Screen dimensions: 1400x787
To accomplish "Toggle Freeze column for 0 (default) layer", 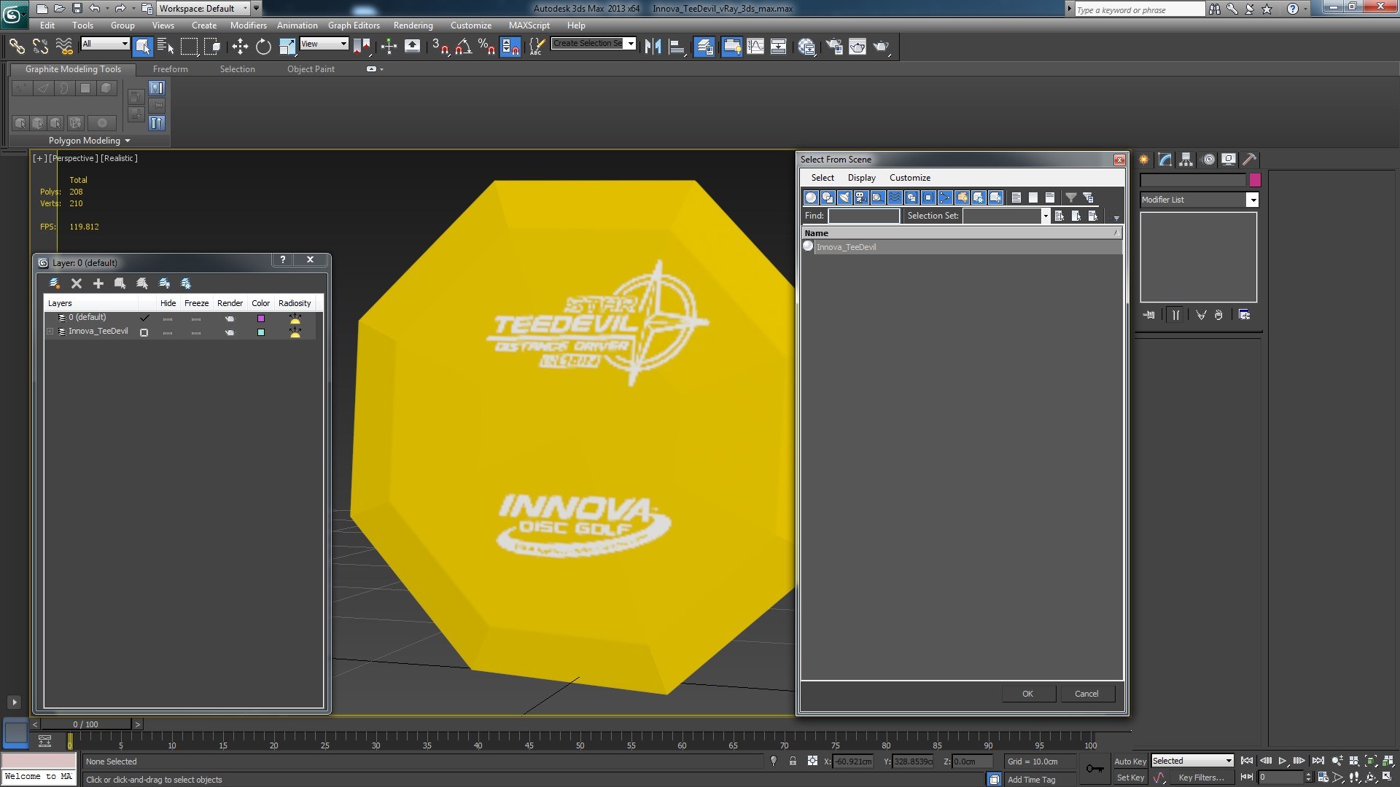I will click(x=196, y=318).
